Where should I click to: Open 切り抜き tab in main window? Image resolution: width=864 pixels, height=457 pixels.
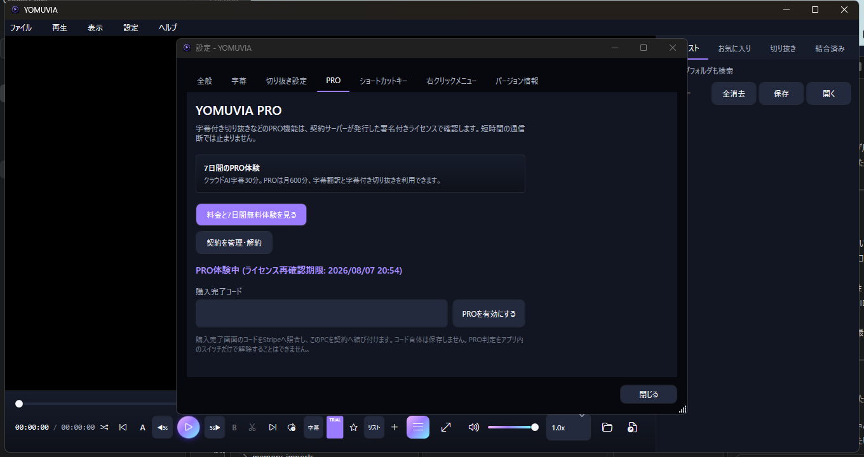click(783, 48)
